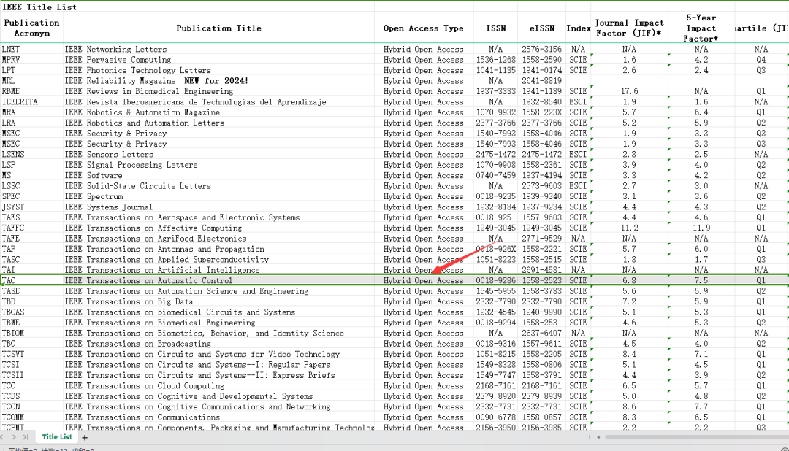Select the IEEERITA acronym cell
789x451 pixels.
click(x=31, y=102)
